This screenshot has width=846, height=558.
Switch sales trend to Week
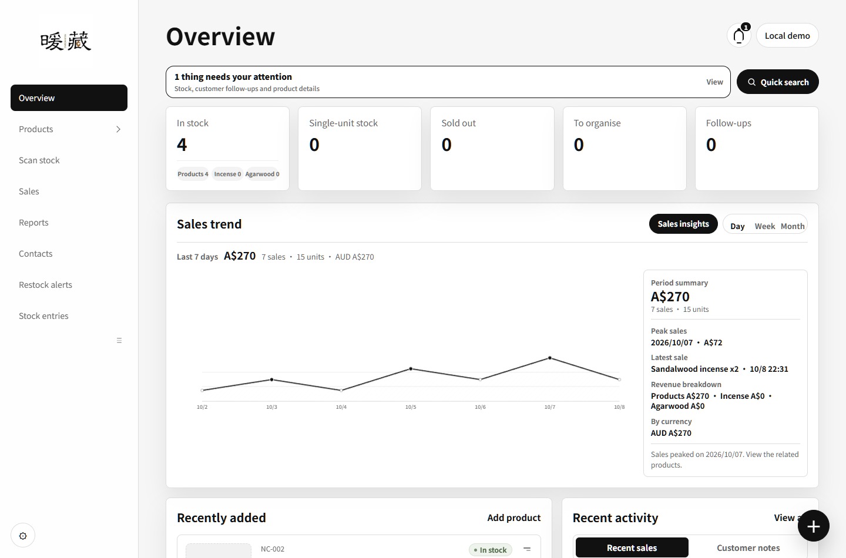(x=765, y=226)
